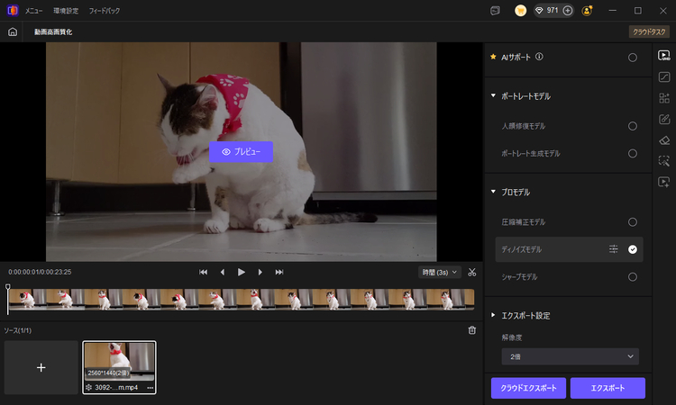Viewport: 676px width, 405px height.
Task: Click the diamond credits icon
Action: [539, 11]
